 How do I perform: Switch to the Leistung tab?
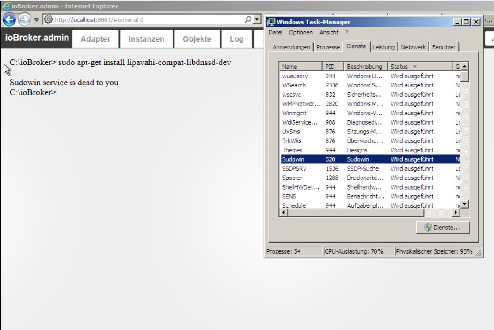(x=384, y=47)
